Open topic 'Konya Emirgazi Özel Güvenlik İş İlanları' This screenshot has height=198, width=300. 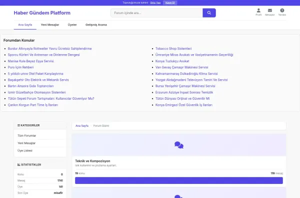[184, 105]
